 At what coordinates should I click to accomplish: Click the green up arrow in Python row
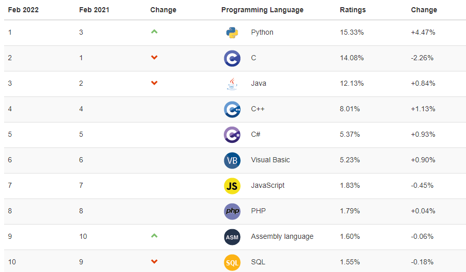(154, 32)
